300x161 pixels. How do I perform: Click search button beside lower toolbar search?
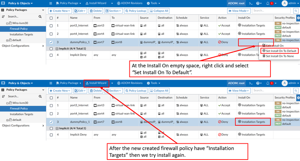coord(296,91)
